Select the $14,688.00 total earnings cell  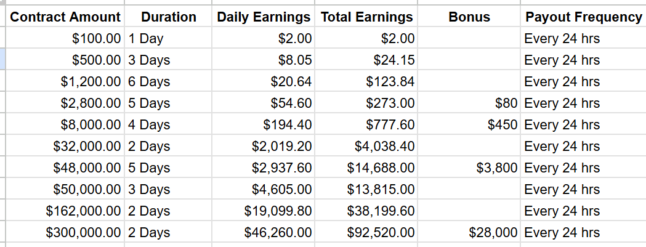[x=366, y=168]
